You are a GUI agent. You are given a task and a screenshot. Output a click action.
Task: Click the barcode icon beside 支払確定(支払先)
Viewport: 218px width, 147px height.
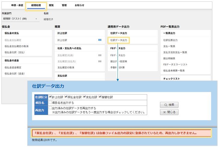tap(100, 61)
